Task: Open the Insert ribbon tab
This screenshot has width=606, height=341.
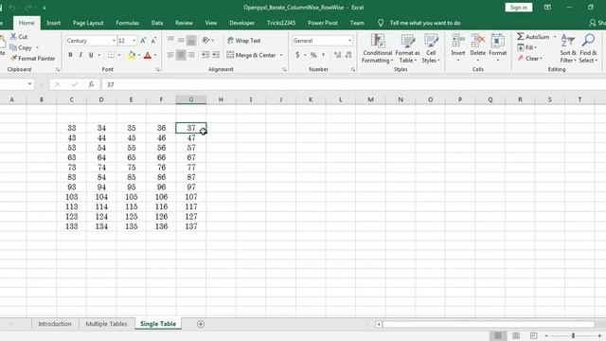Action: coord(53,23)
